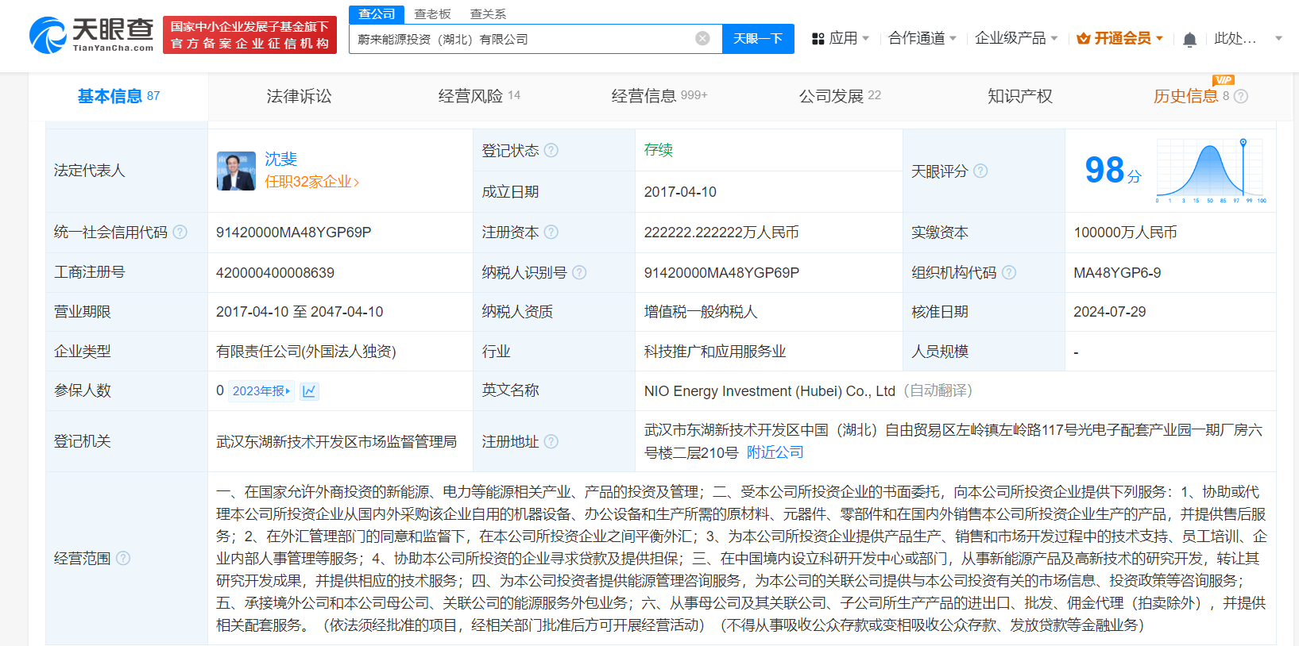
Task: Click help icon next to 经营范围
Action: pos(123,558)
